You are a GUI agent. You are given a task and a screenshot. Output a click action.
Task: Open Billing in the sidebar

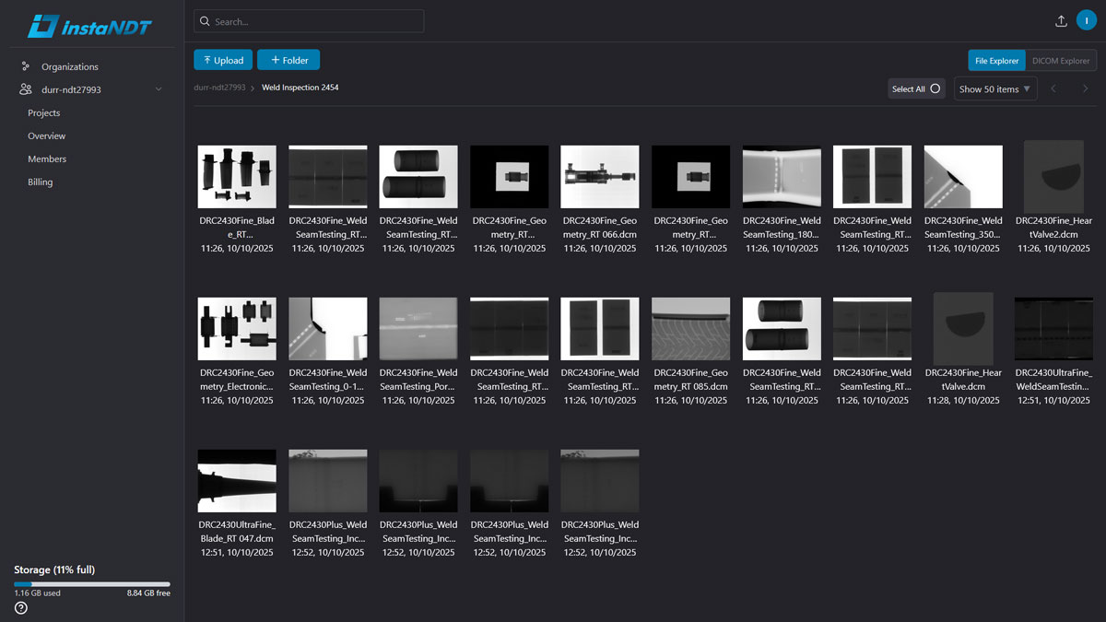coord(40,182)
